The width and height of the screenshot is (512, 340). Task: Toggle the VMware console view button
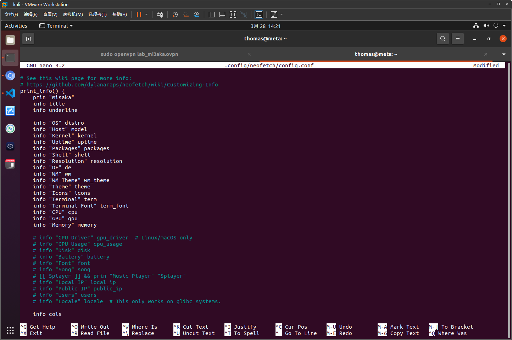click(x=259, y=15)
